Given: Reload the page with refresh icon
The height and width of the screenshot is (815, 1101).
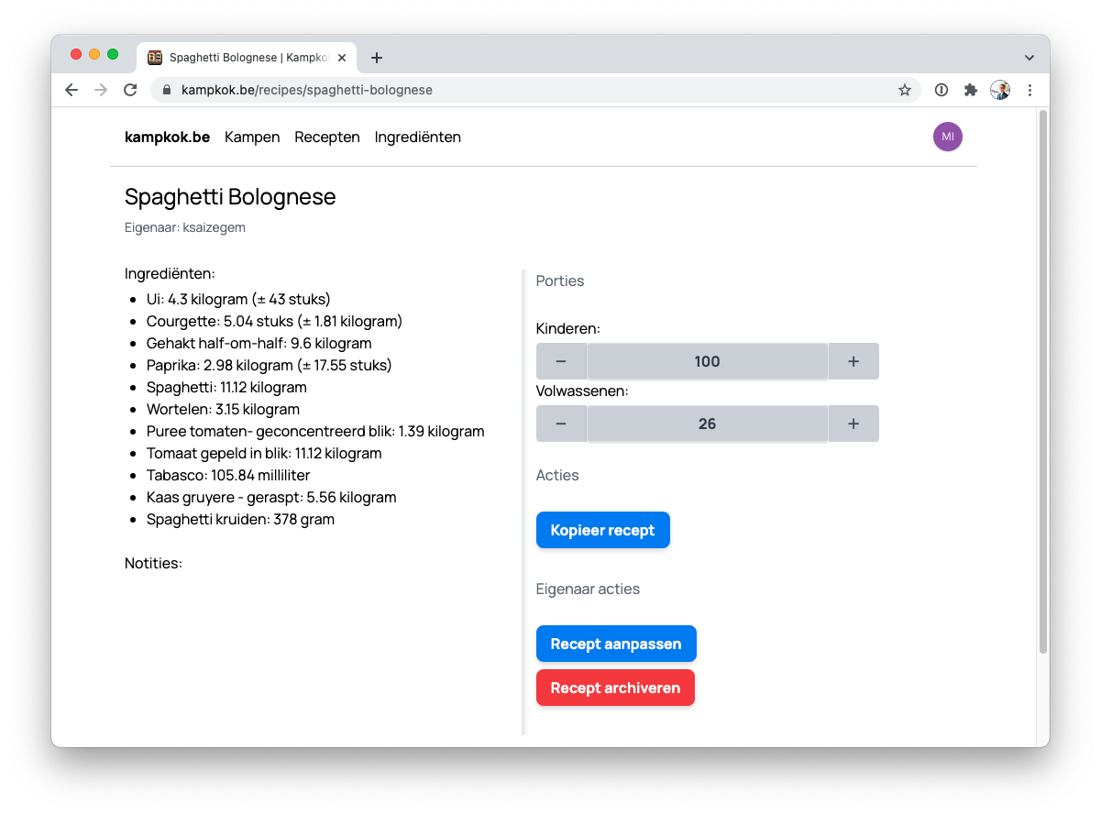Looking at the screenshot, I should [130, 90].
